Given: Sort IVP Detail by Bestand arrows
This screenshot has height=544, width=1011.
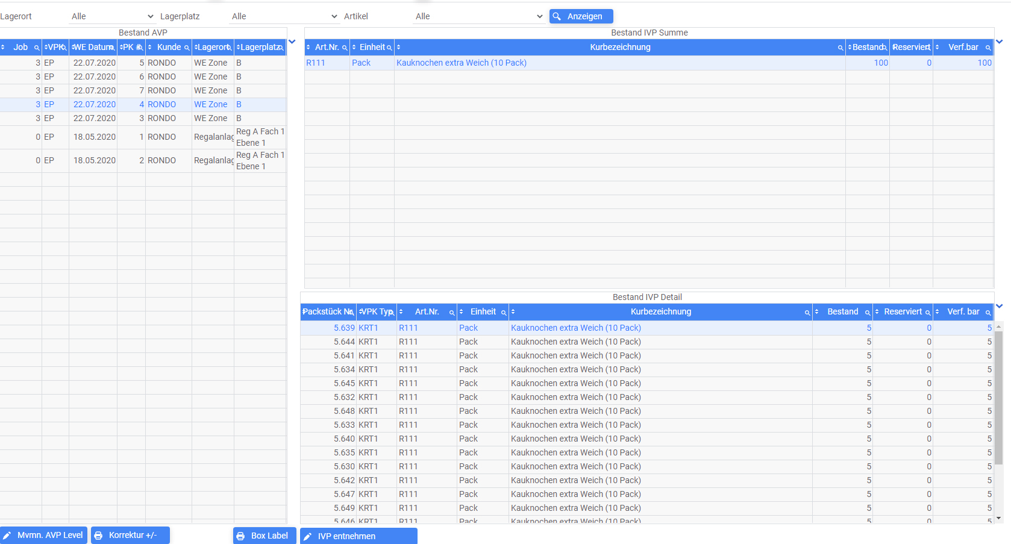Looking at the screenshot, I should pos(817,311).
